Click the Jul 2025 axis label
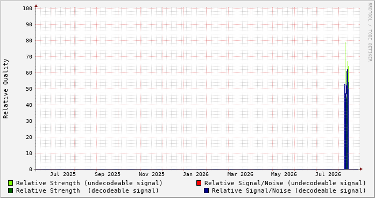Screen dimensions: 375x198 point(62,174)
